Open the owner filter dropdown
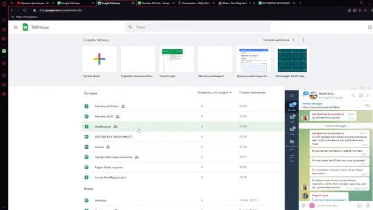The image size is (373, 210). tap(214, 93)
